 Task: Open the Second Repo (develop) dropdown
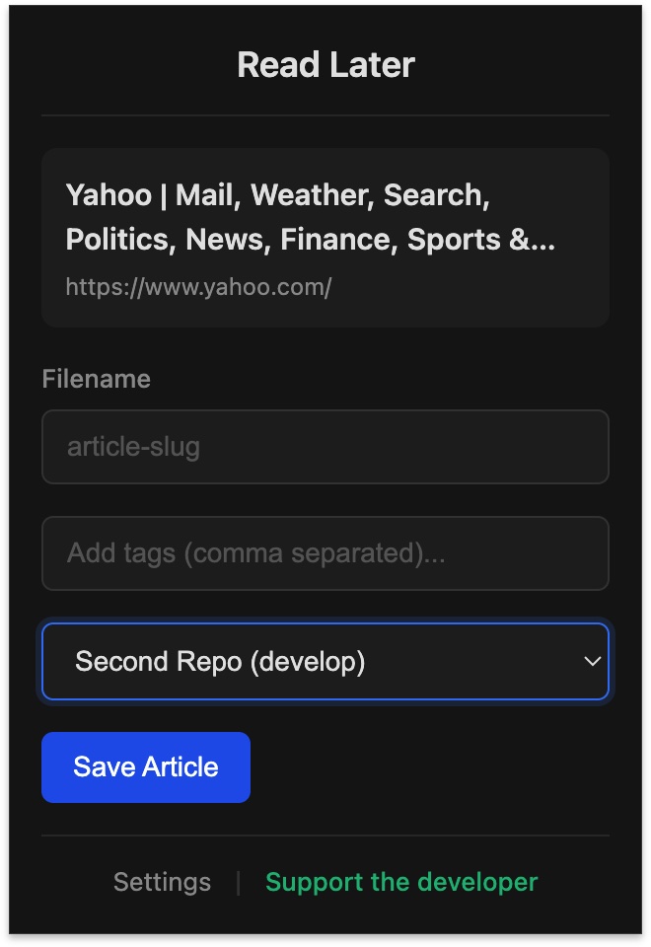(325, 661)
